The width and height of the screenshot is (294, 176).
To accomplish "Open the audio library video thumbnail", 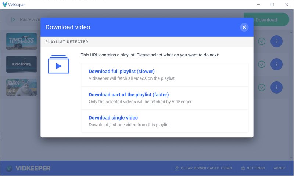I will (x=22, y=64).
